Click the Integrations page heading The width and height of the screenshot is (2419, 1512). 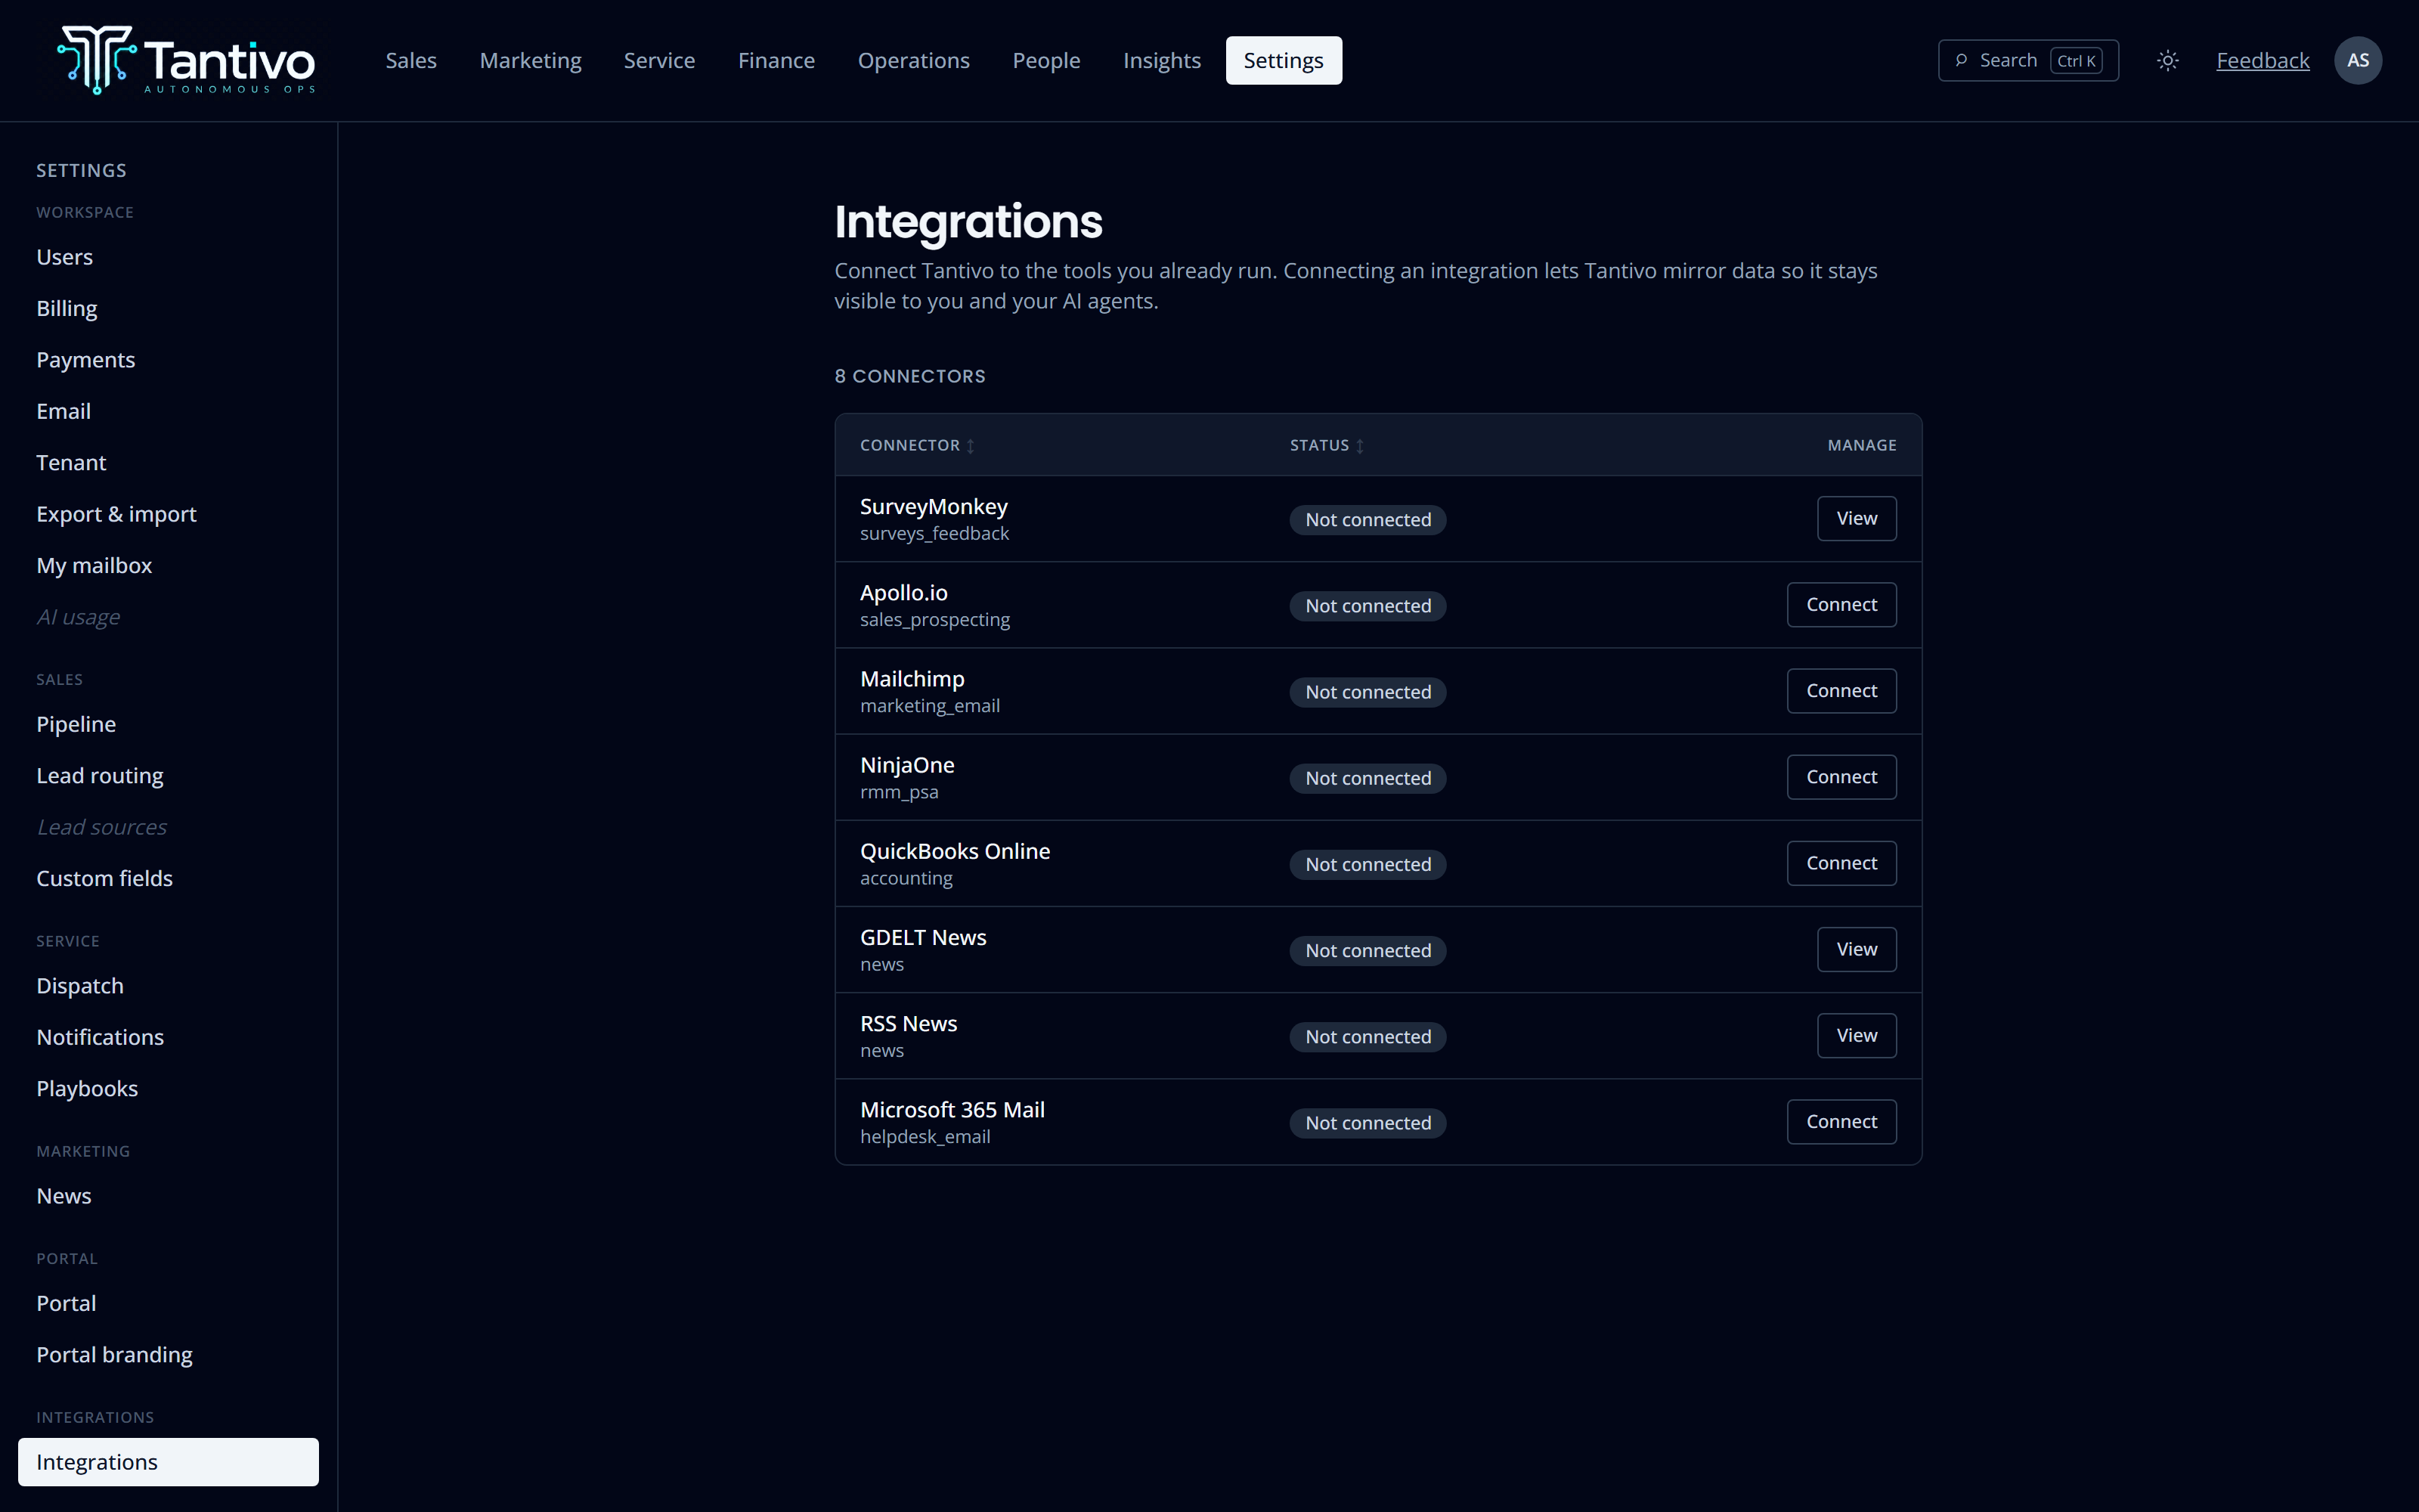968,222
